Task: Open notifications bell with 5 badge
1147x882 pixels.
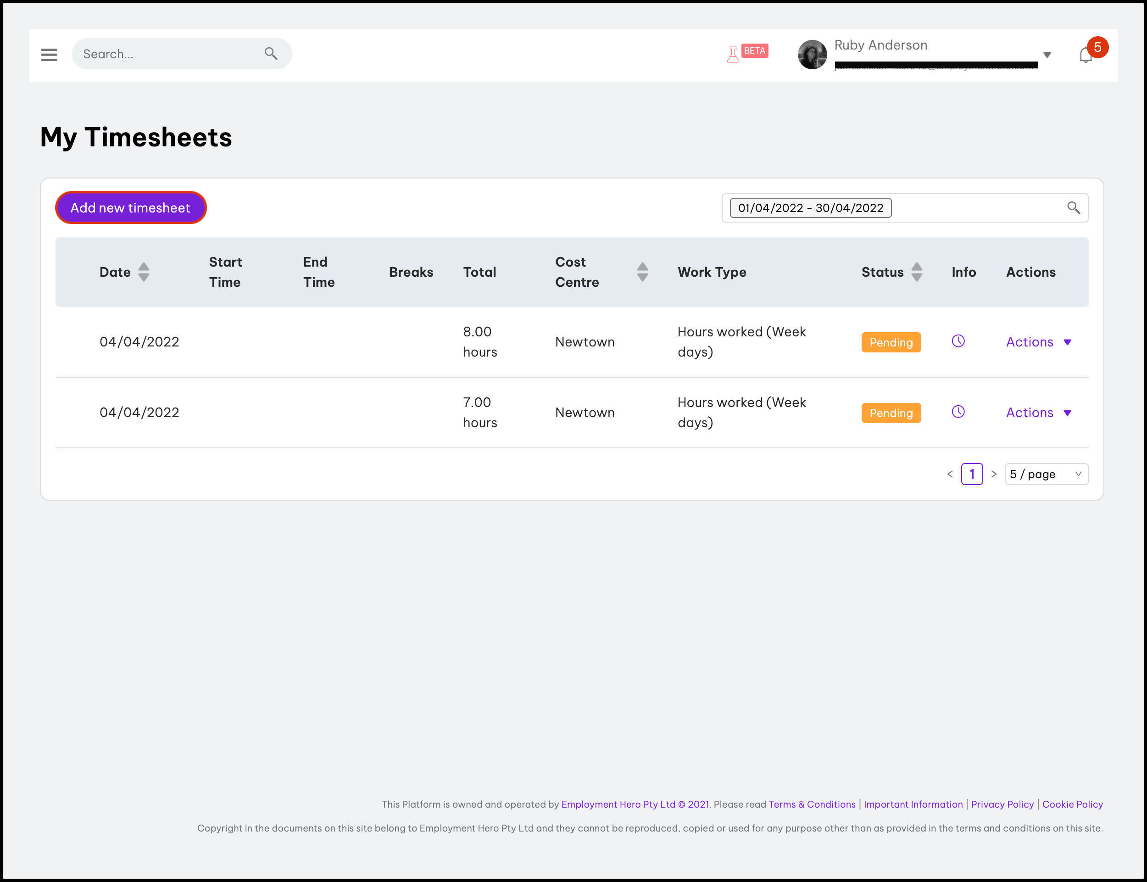Action: [1086, 55]
